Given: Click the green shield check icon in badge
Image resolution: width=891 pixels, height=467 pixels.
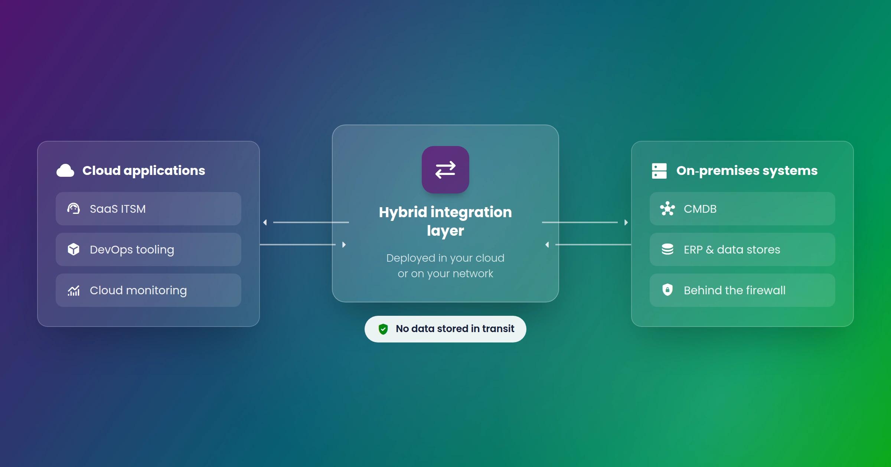Looking at the screenshot, I should 383,329.
